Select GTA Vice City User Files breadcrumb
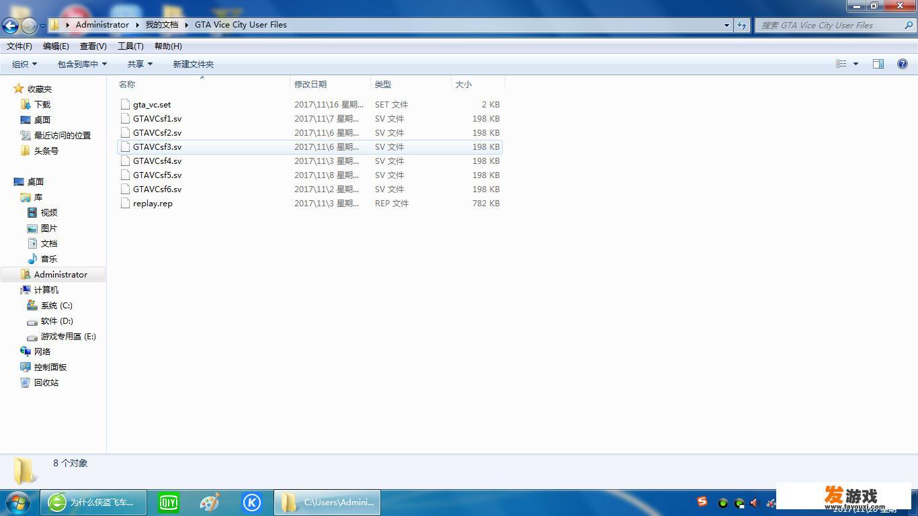 pyautogui.click(x=241, y=25)
